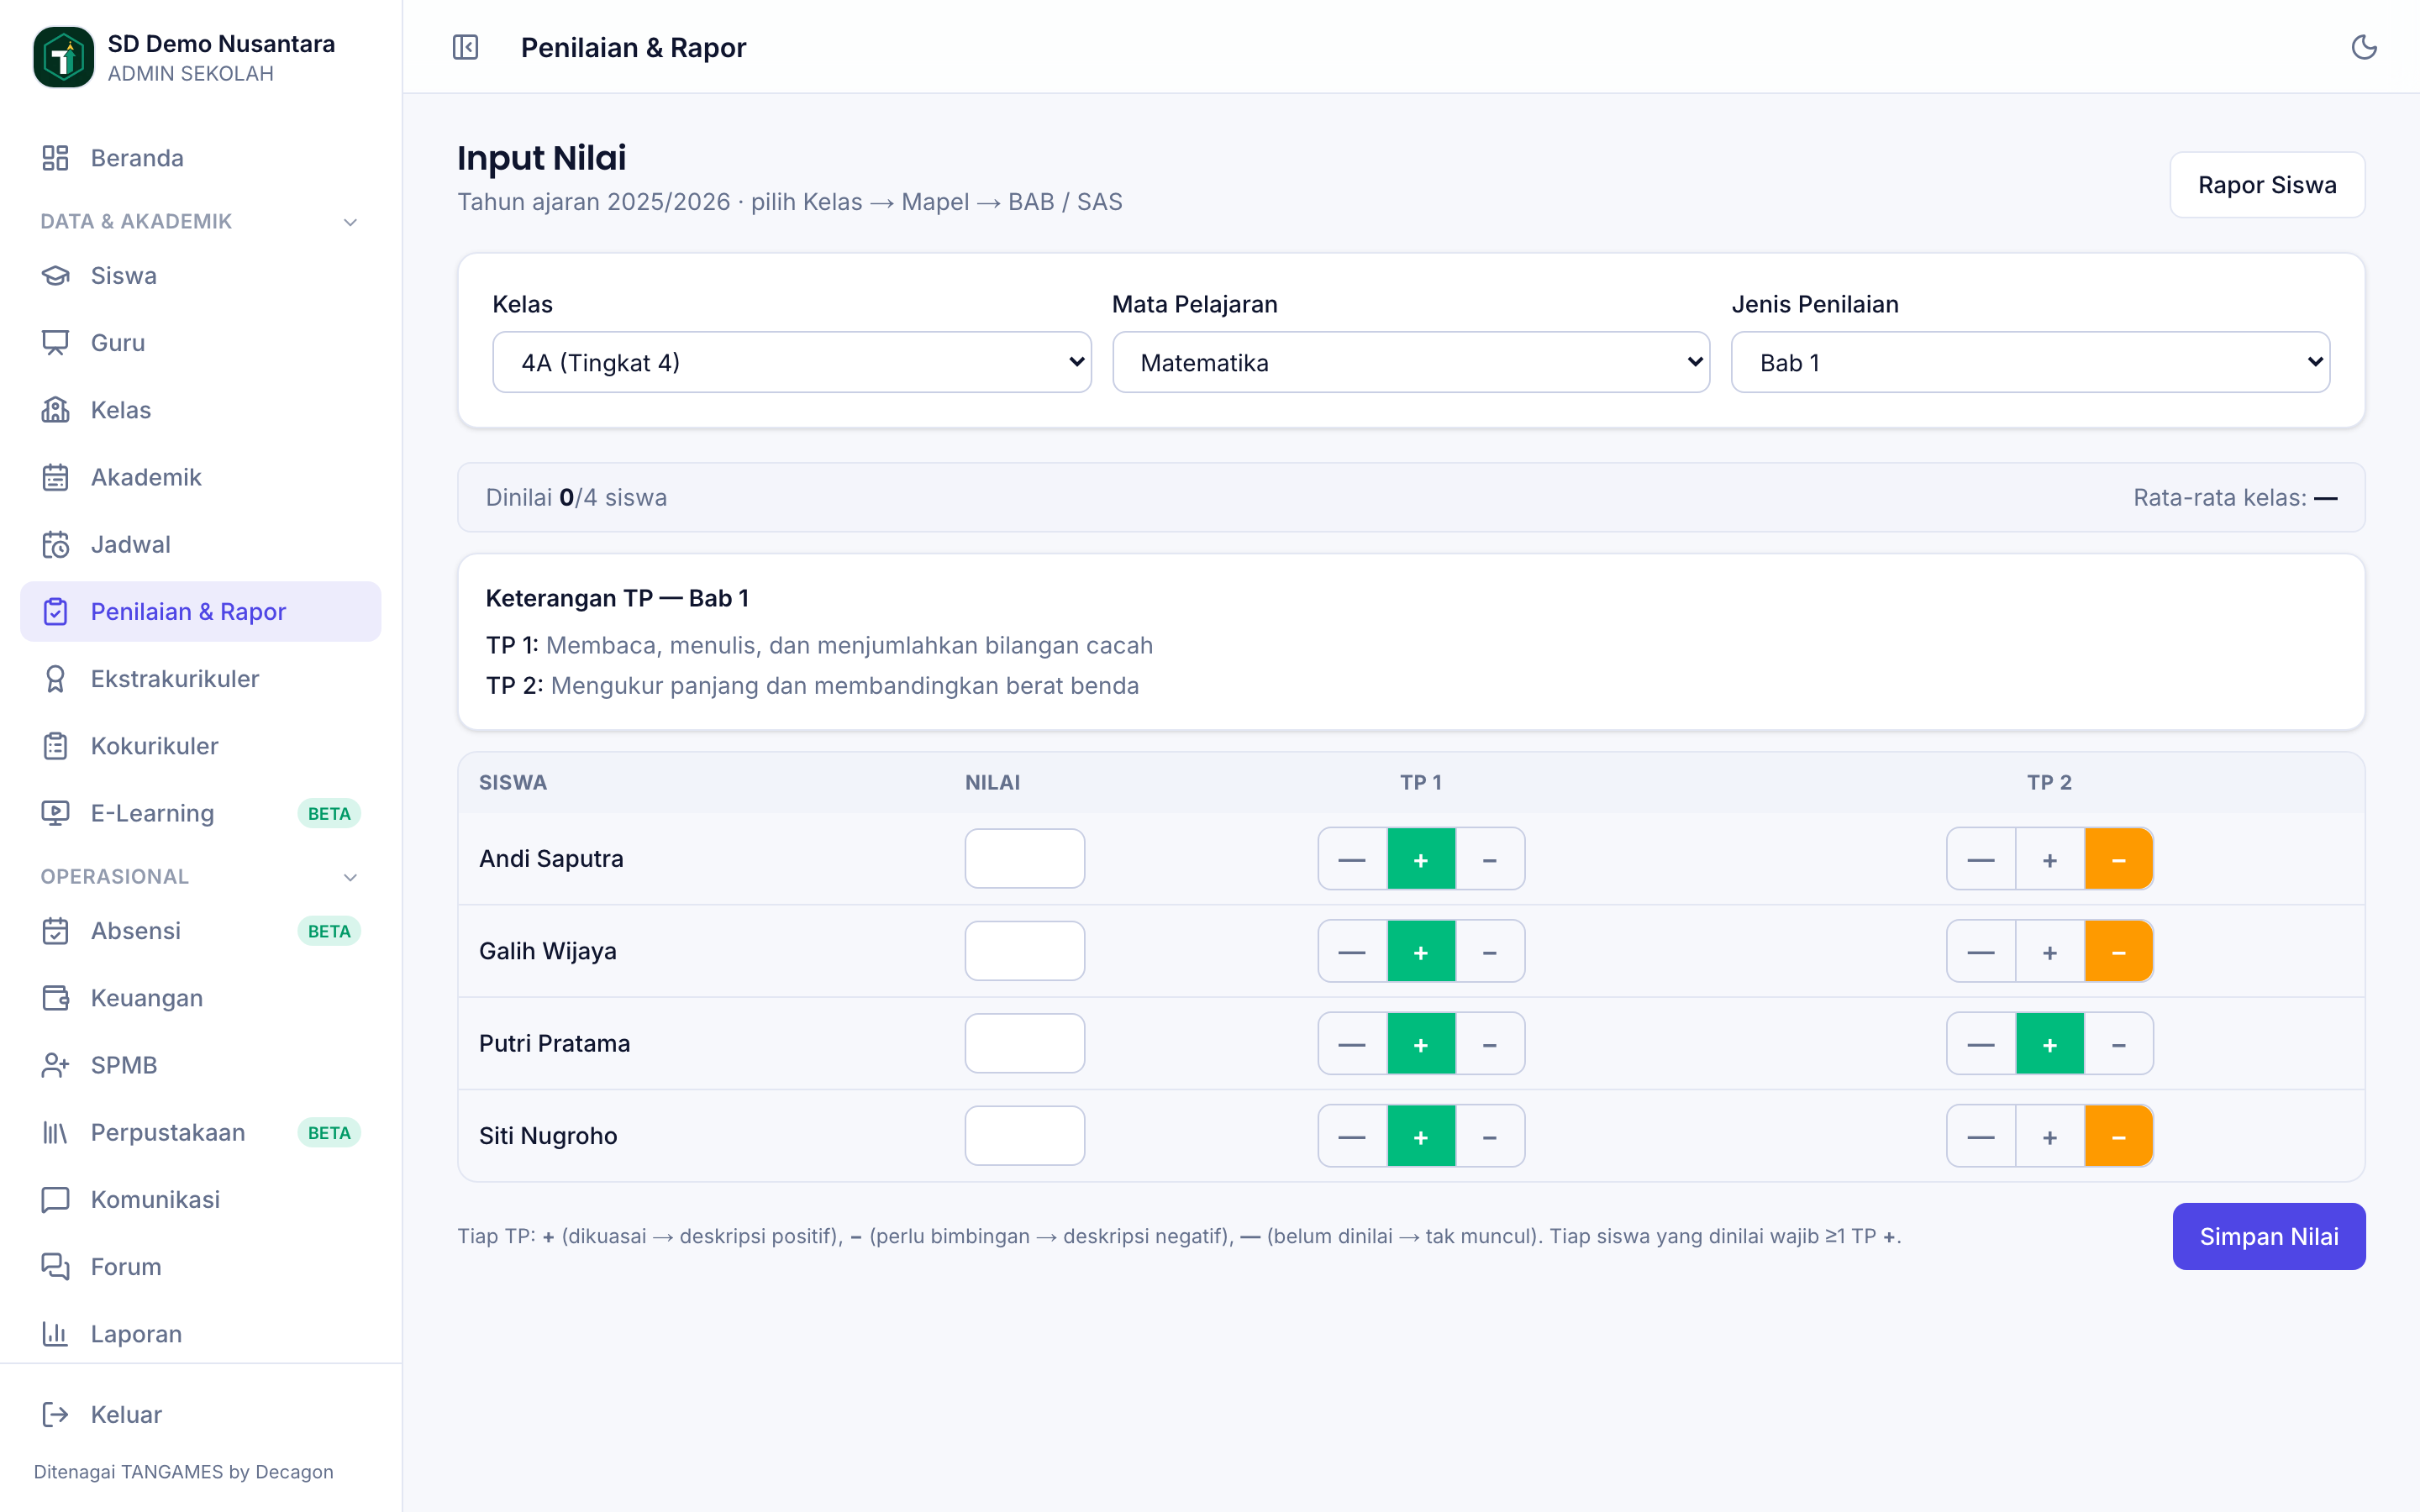Open the Laporan menu item
The image size is (2420, 1512).
point(200,1334)
